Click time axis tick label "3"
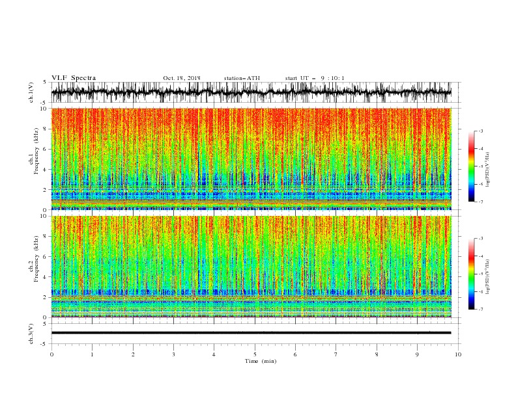This screenshot has width=516, height=398. pos(173,354)
